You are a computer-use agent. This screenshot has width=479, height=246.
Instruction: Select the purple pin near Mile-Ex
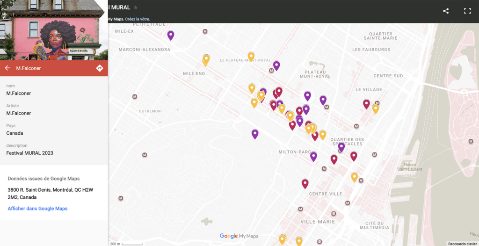pos(171,36)
